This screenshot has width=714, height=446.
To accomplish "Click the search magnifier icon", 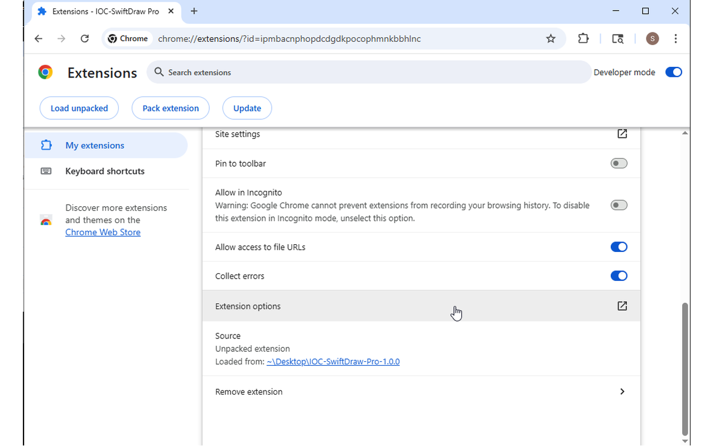I will 159,72.
